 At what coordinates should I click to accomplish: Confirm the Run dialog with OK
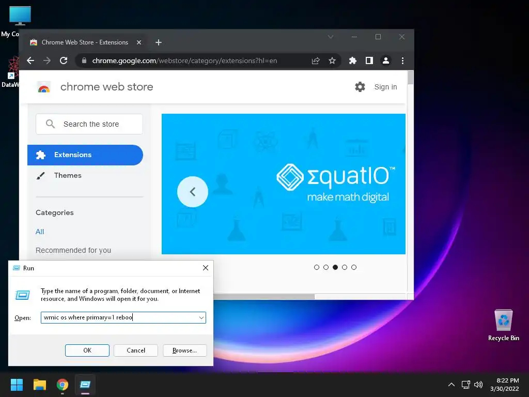(x=87, y=350)
